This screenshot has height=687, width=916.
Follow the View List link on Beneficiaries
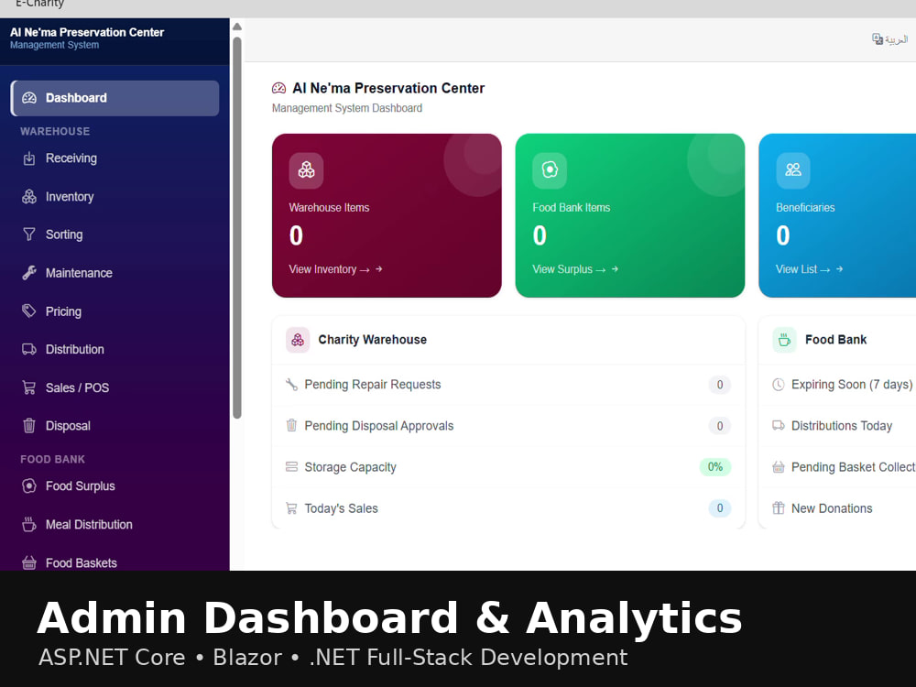click(809, 269)
